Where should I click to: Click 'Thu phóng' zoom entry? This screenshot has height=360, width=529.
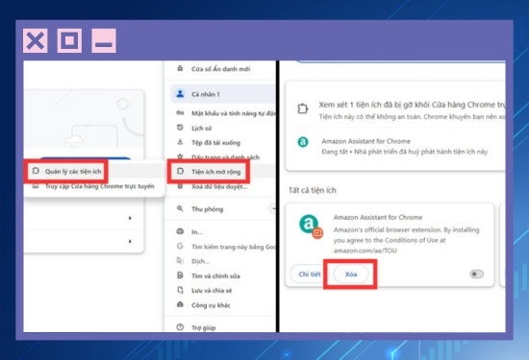207,209
